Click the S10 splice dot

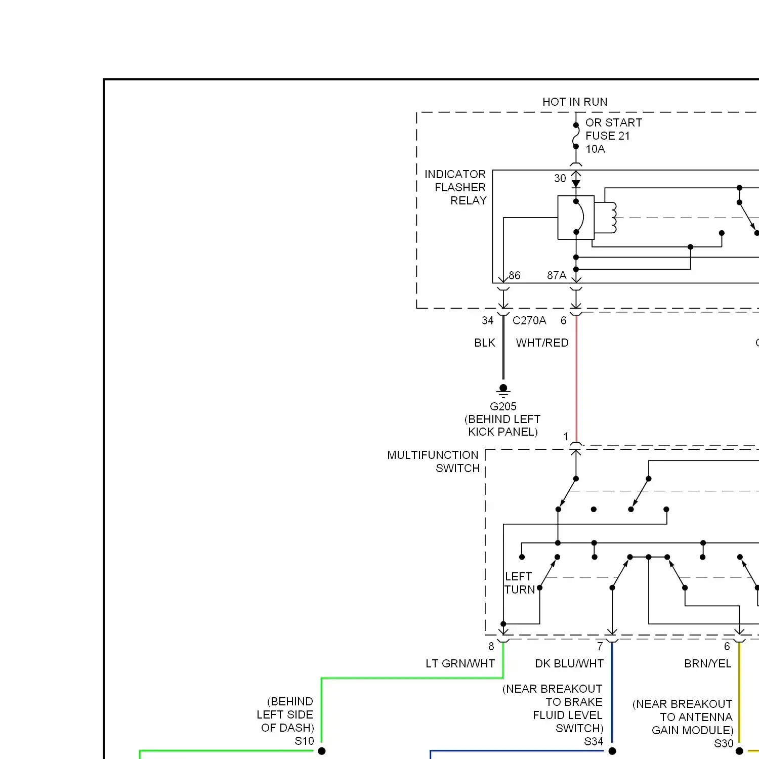pos(321,751)
